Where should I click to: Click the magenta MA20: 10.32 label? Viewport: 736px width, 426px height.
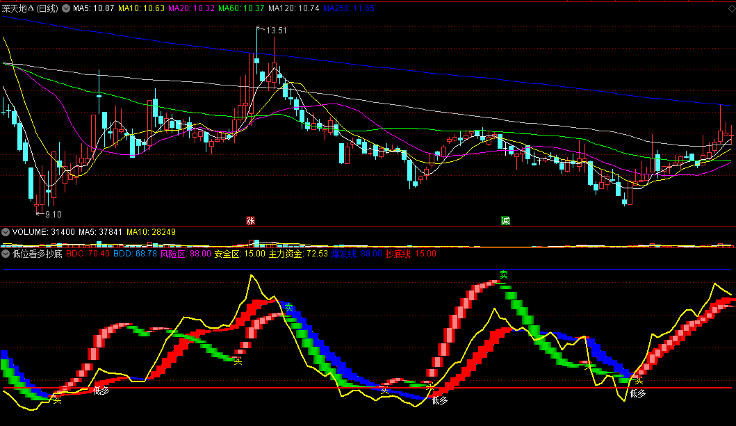click(192, 8)
